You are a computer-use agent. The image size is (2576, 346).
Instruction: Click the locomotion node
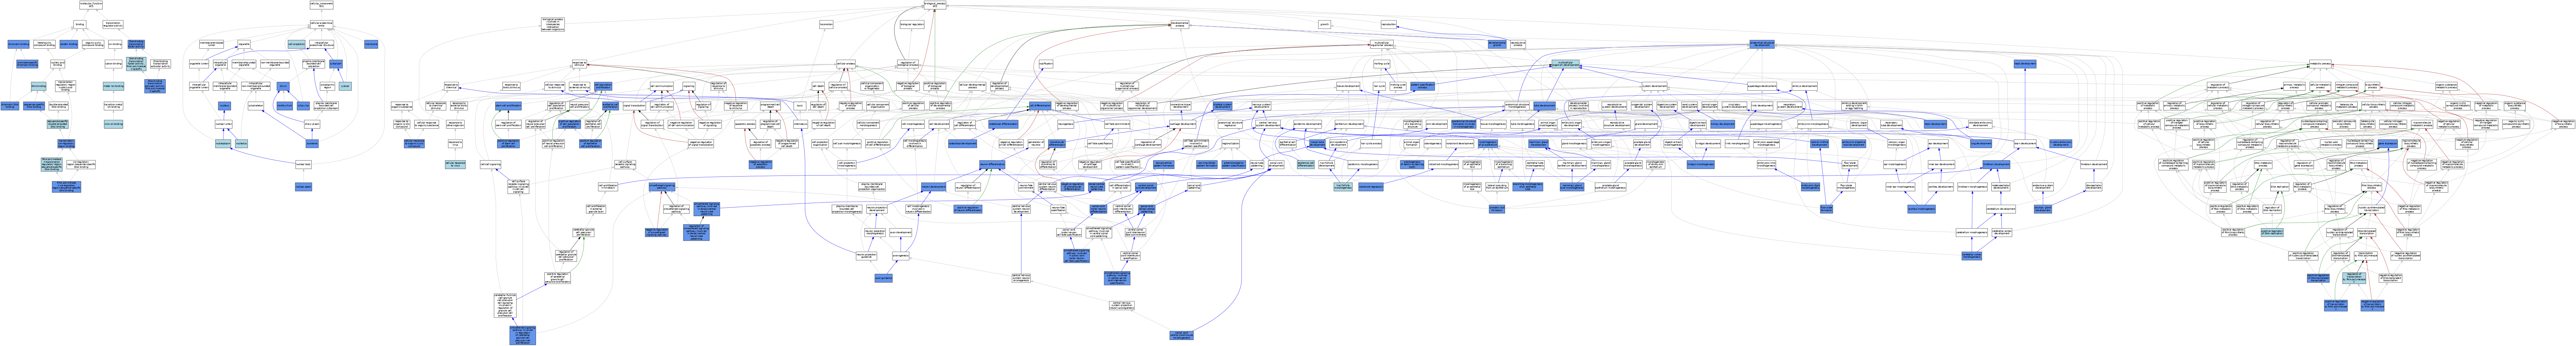click(826, 24)
